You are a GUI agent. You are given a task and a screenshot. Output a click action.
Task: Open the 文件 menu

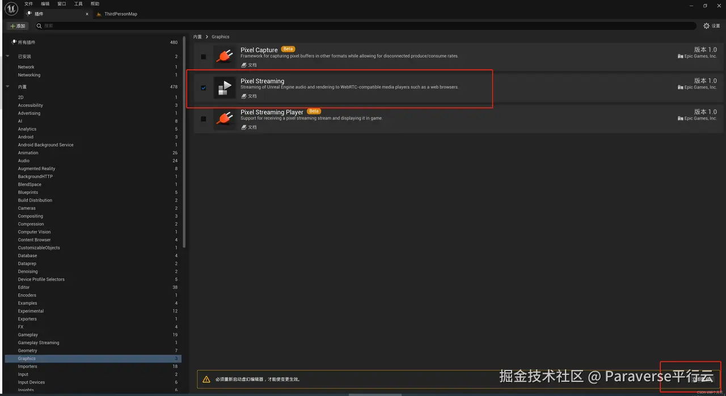pyautogui.click(x=28, y=4)
